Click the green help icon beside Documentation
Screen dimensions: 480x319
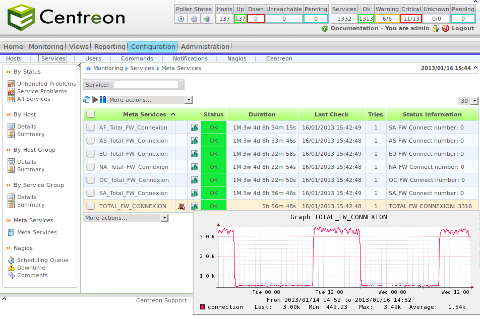click(x=325, y=28)
